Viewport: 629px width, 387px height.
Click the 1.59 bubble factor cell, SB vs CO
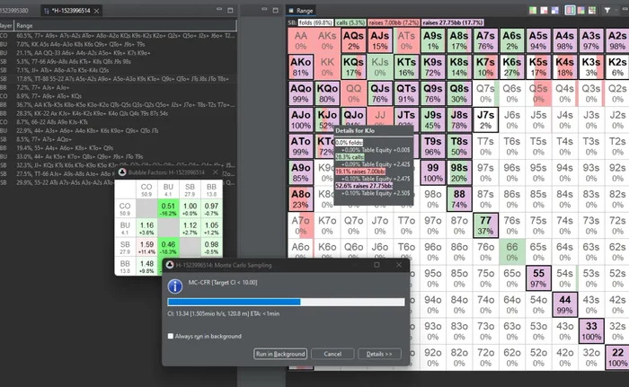coord(146,247)
